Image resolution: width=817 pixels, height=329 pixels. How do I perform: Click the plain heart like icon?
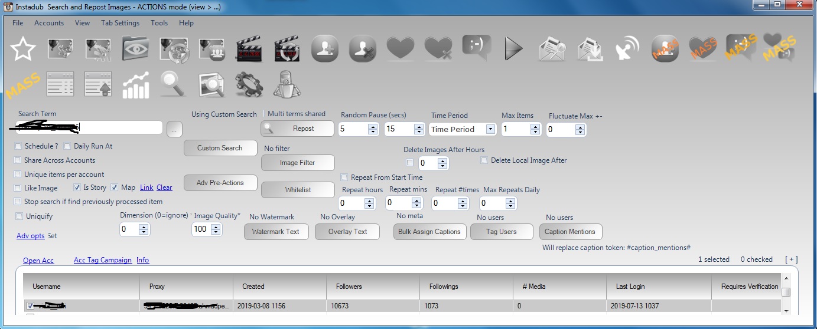401,49
